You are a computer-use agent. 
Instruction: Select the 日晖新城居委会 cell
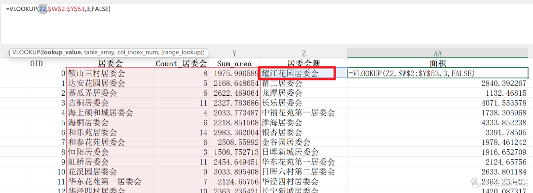coord(304,152)
